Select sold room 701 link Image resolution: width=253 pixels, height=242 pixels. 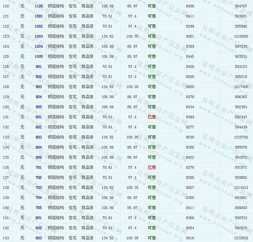[x=39, y=167]
